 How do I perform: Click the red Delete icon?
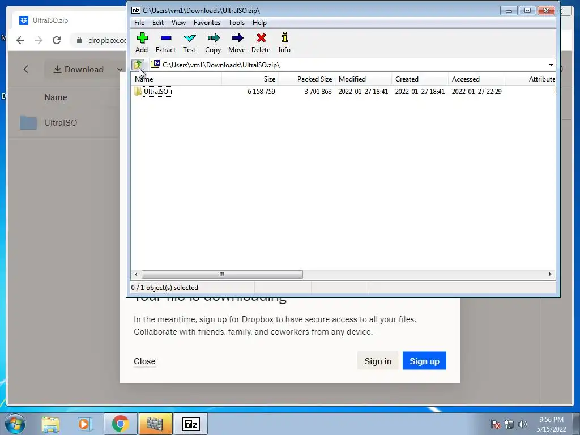coord(261,42)
